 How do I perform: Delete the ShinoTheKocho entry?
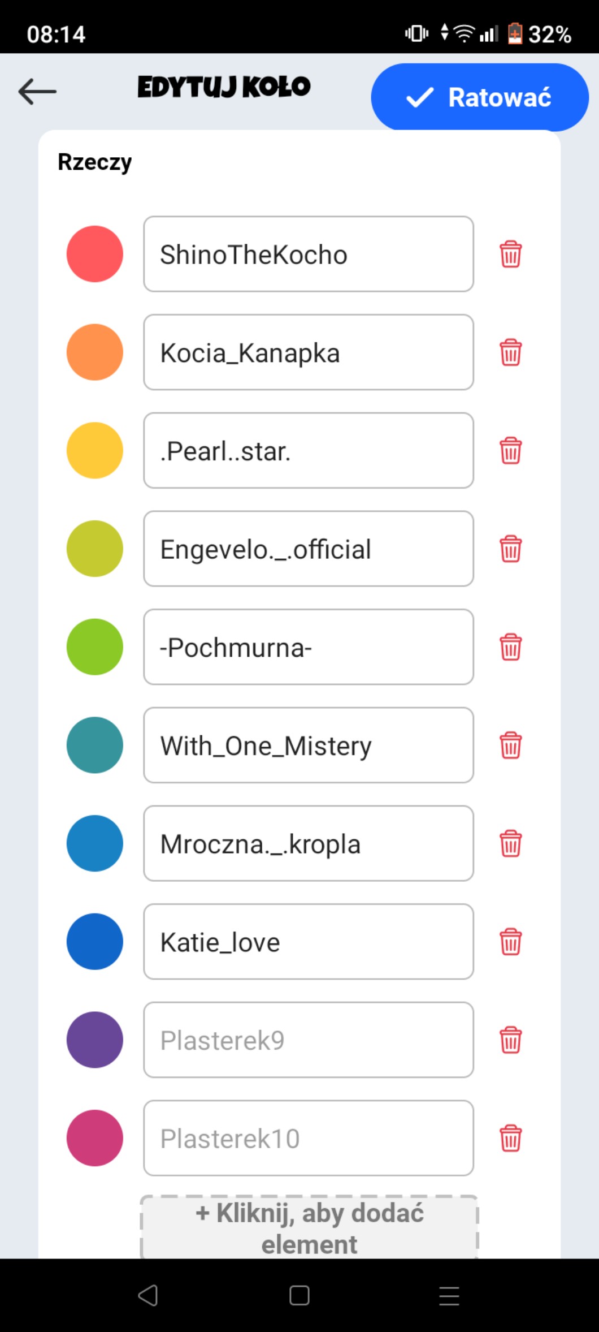click(510, 254)
